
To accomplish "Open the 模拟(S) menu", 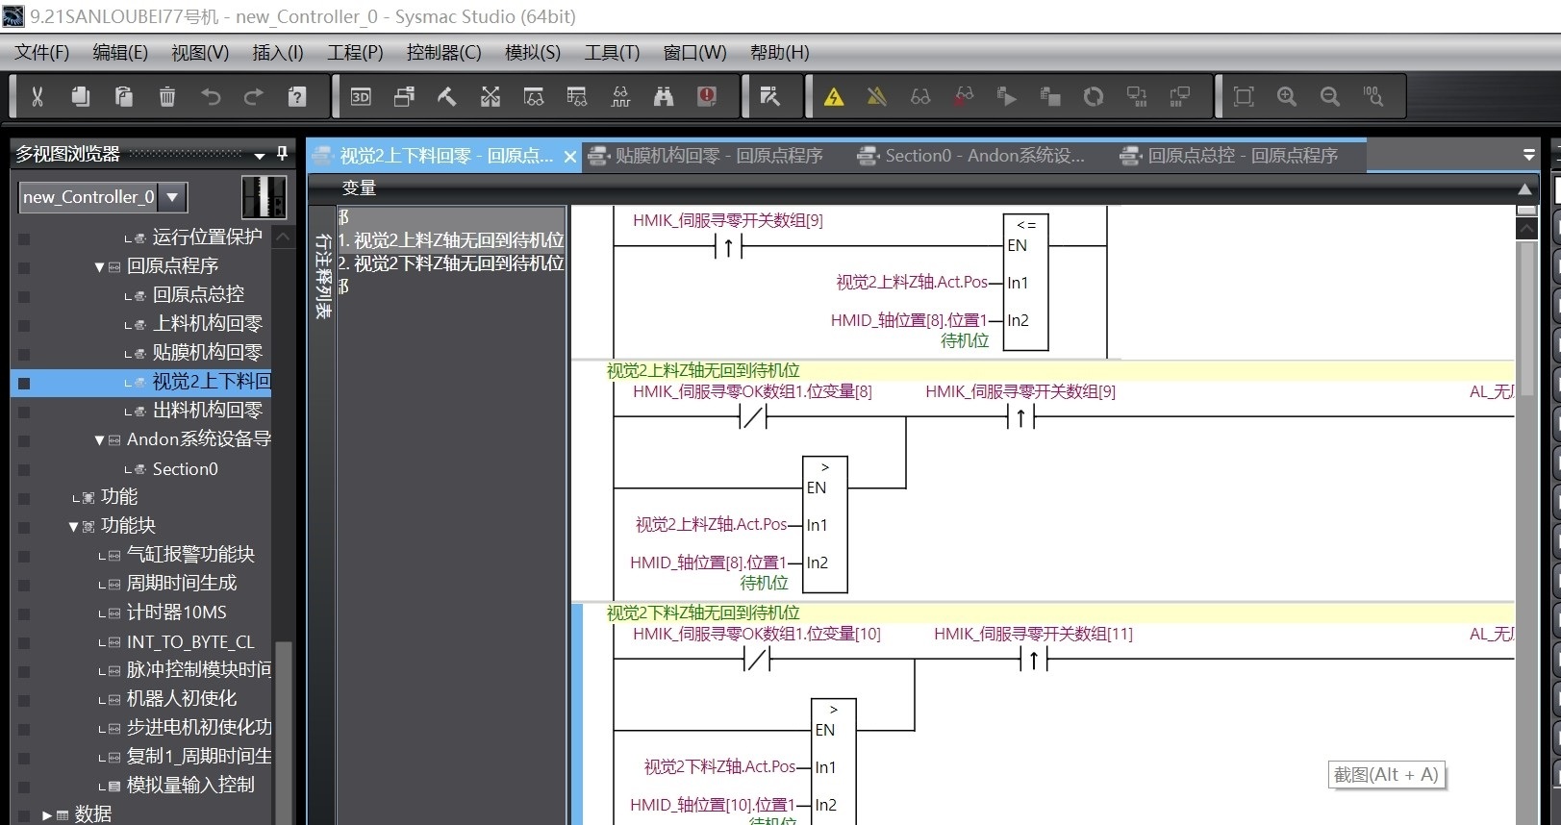I will (533, 53).
